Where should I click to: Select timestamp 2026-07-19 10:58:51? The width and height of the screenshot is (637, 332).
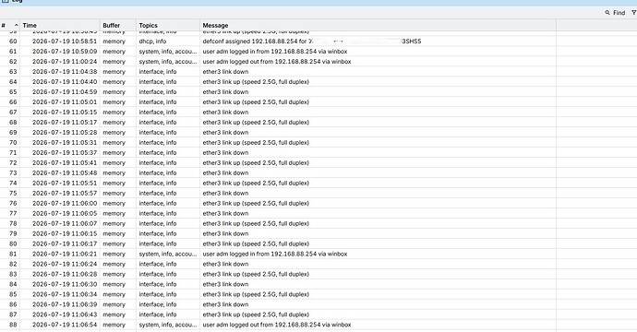[x=65, y=41]
